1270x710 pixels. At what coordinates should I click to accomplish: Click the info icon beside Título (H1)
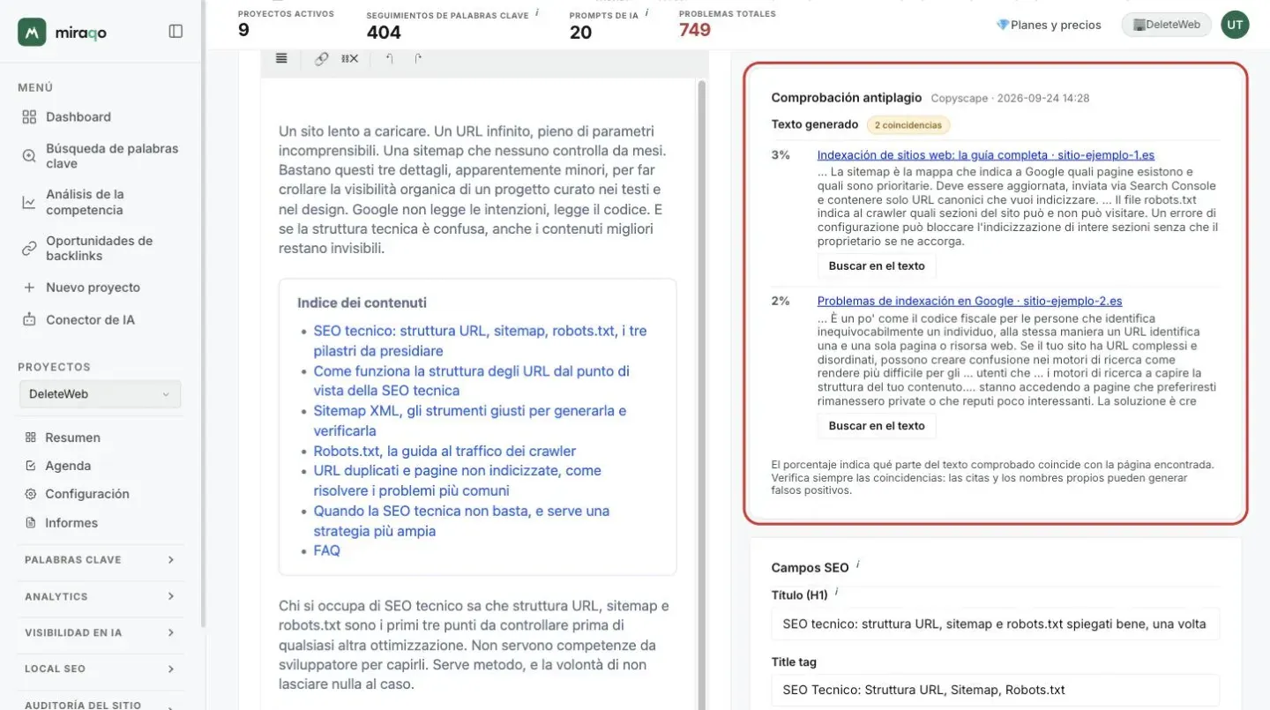pyautogui.click(x=836, y=593)
